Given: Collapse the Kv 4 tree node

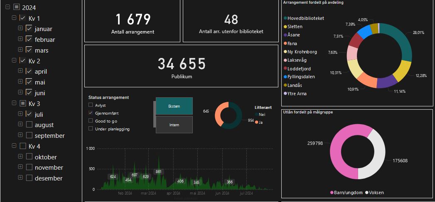Looking at the screenshot, I should pos(14,146).
